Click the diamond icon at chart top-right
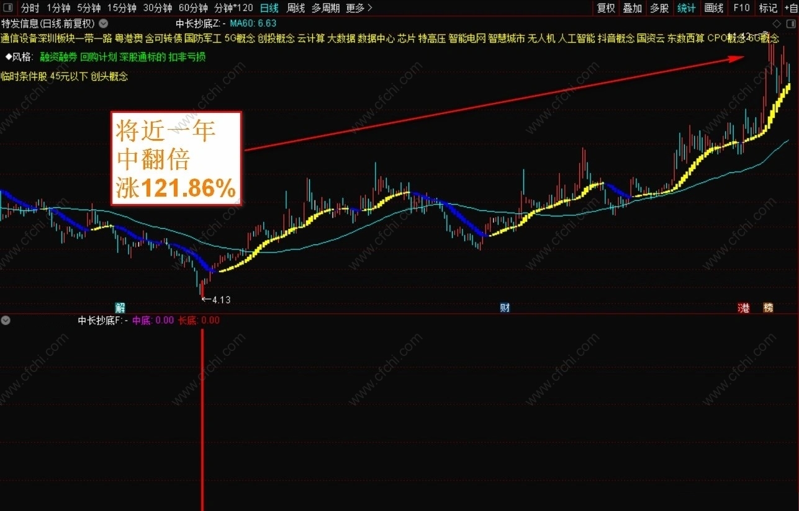This screenshot has height=511, width=799. 776,24
